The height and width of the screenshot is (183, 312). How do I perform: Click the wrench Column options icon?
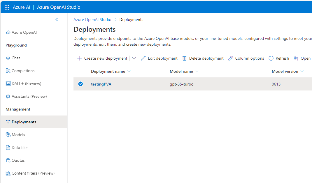(x=231, y=58)
